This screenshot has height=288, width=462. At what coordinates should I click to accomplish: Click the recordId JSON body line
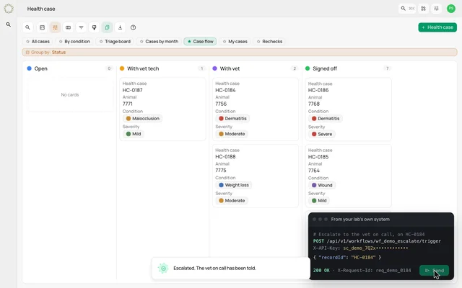tap(347, 257)
